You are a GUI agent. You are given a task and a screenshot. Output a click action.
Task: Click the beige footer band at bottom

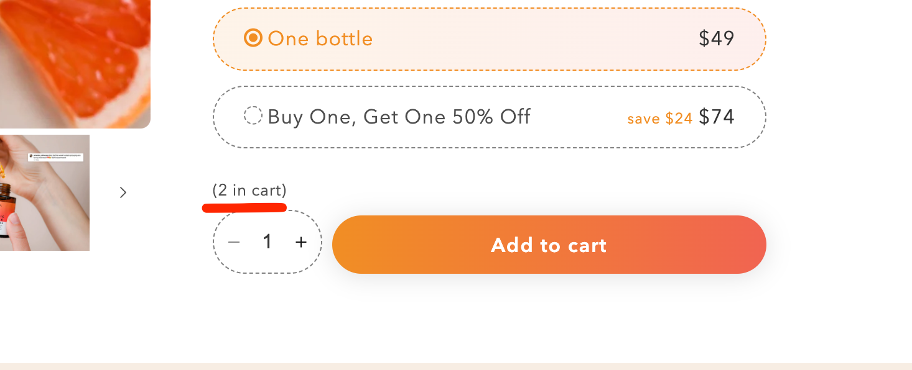tap(456, 366)
